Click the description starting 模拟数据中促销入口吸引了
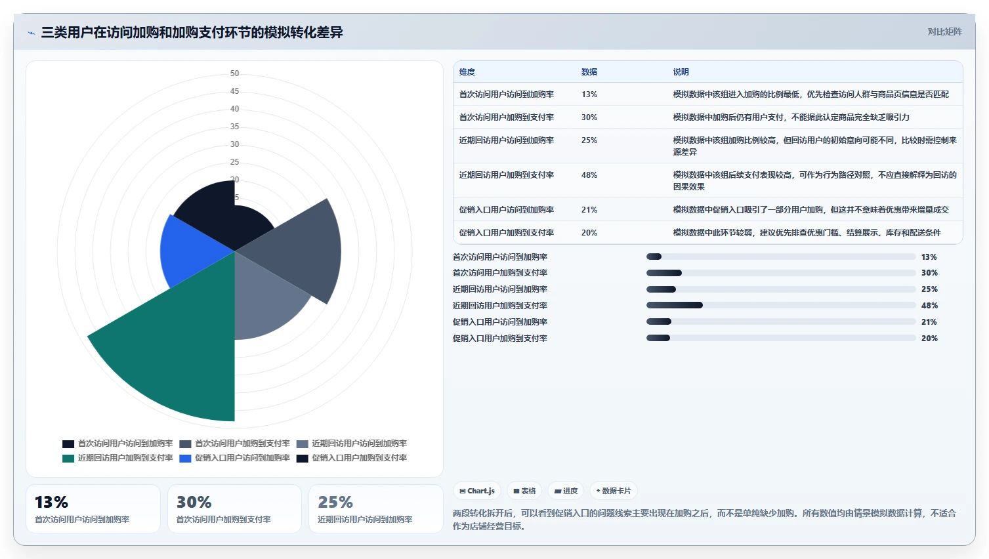The width and height of the screenshot is (989, 559). tap(811, 210)
